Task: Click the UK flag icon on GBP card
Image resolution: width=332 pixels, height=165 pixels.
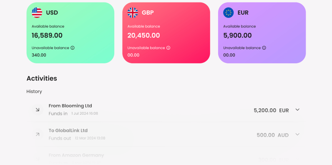Action: tap(133, 12)
